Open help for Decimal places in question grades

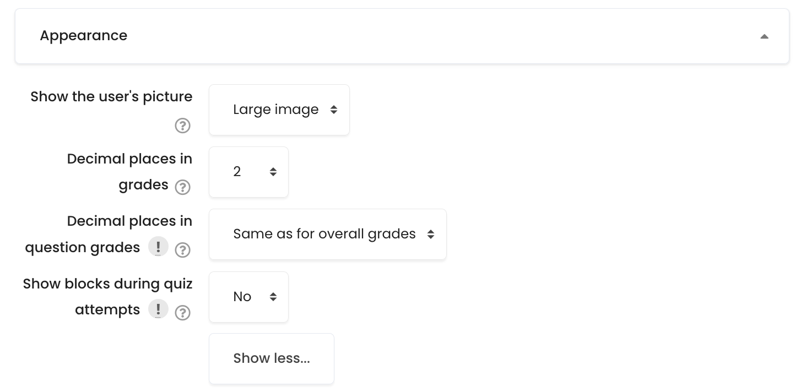pos(182,250)
